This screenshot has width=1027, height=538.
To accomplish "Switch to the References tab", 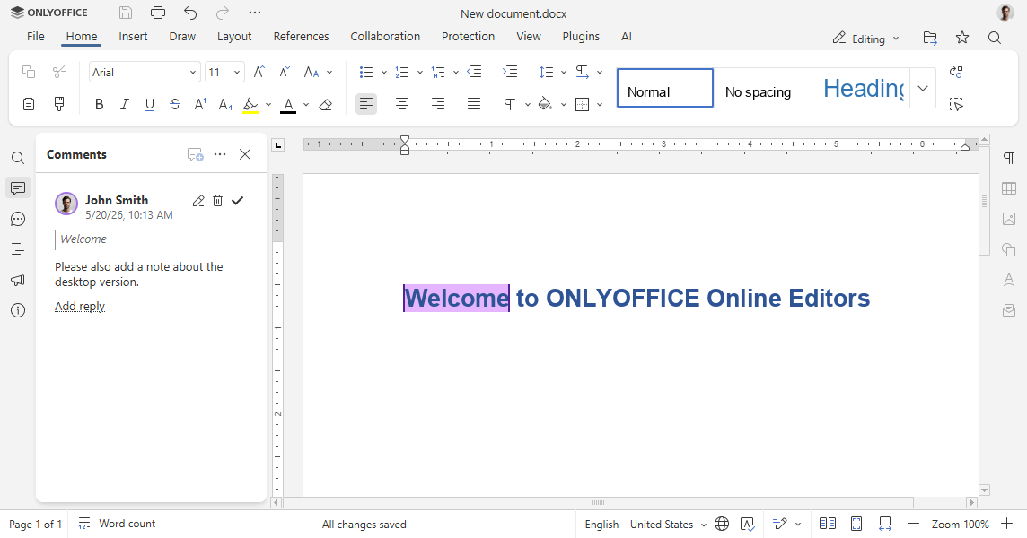I will click(x=302, y=37).
